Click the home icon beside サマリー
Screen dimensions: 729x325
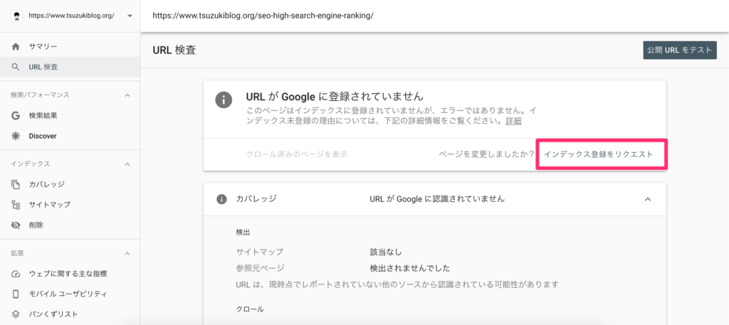(x=16, y=46)
